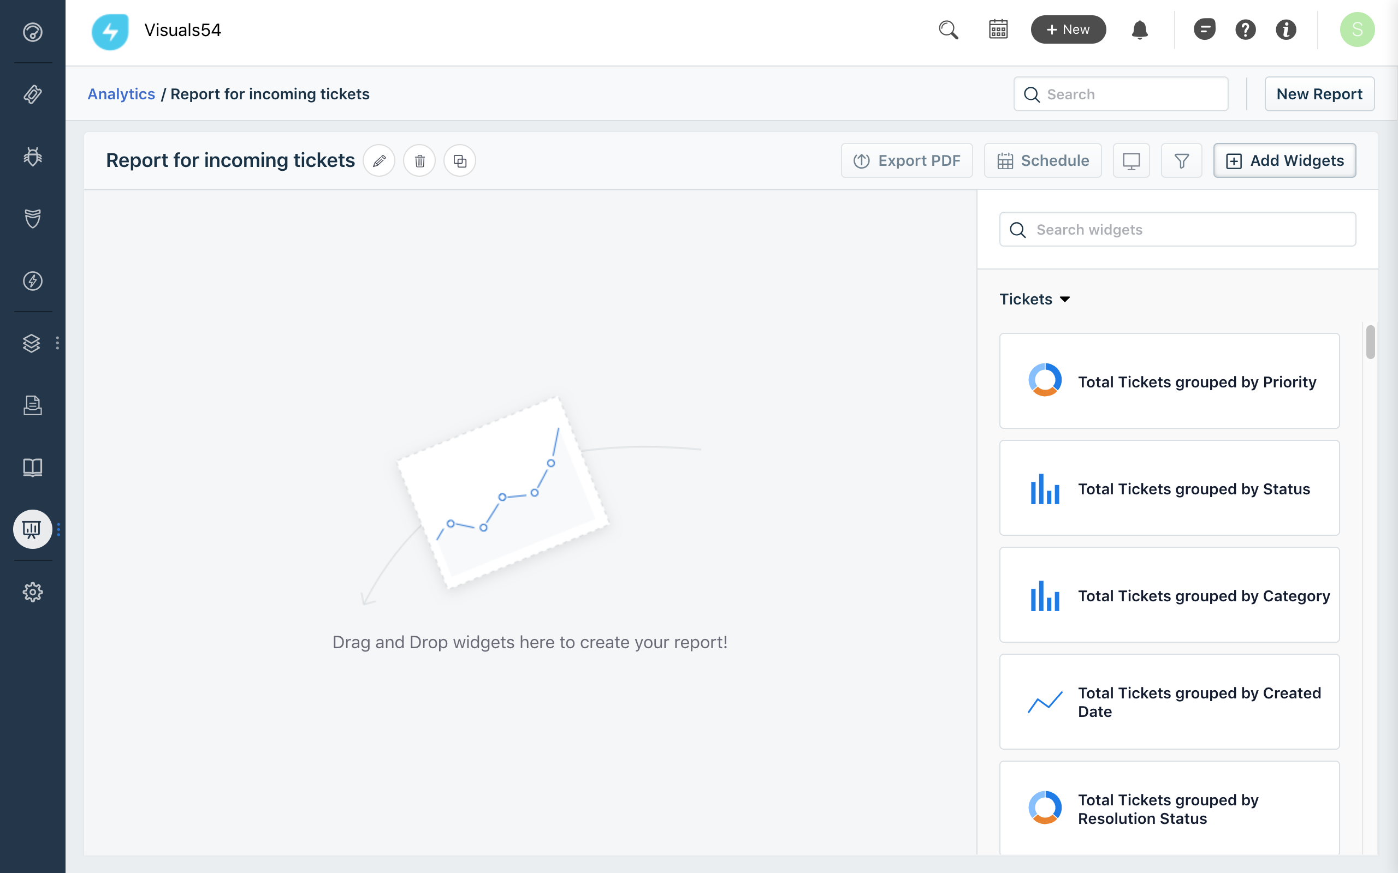
Task: Click the New Report button
Action: [1319, 94]
